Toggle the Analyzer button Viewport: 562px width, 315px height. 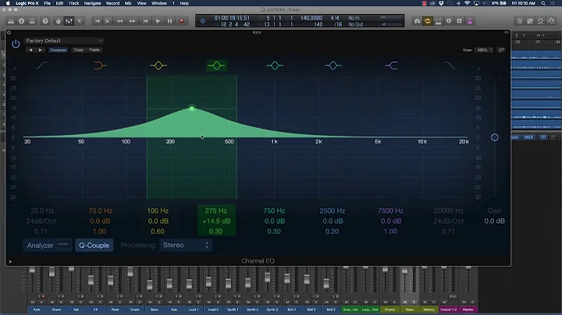pos(48,245)
